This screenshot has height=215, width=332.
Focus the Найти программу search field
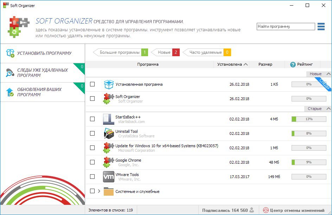pyautogui.click(x=286, y=26)
